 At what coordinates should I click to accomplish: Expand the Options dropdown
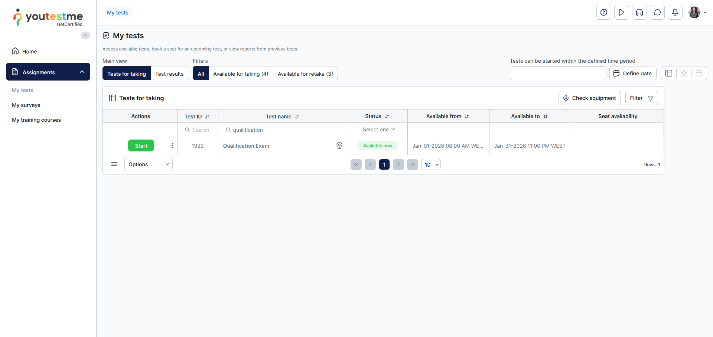tap(148, 164)
